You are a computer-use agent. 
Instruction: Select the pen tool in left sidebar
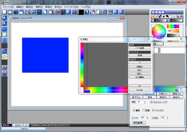coord(4,18)
